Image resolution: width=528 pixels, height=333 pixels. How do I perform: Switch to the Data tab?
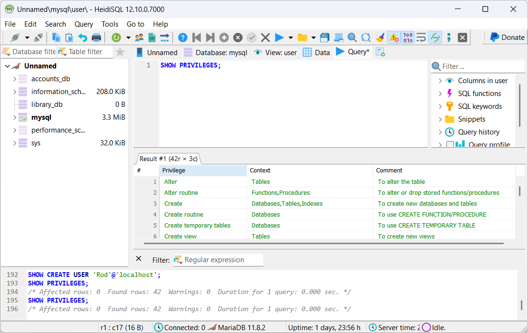[x=317, y=52]
